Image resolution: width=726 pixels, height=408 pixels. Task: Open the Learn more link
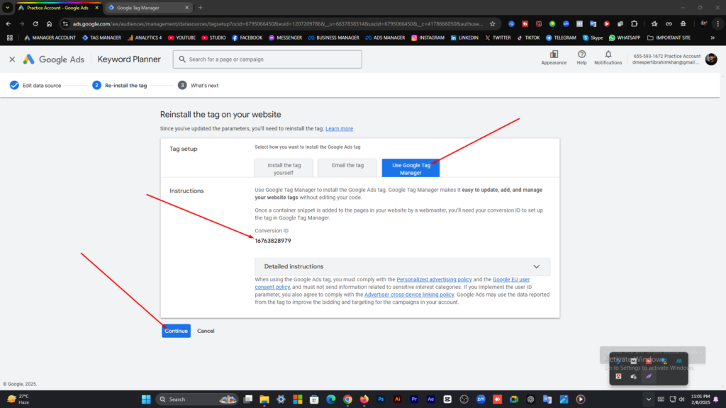click(339, 129)
